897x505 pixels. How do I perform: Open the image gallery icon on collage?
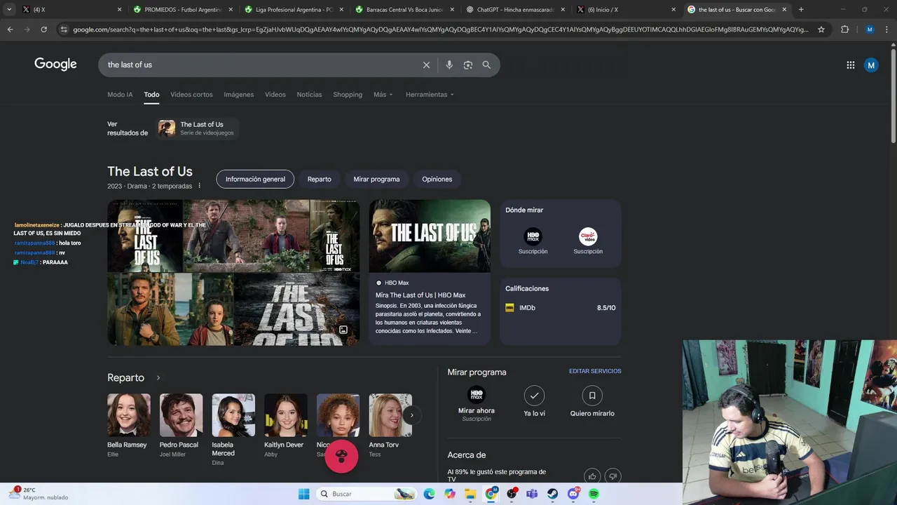(343, 330)
